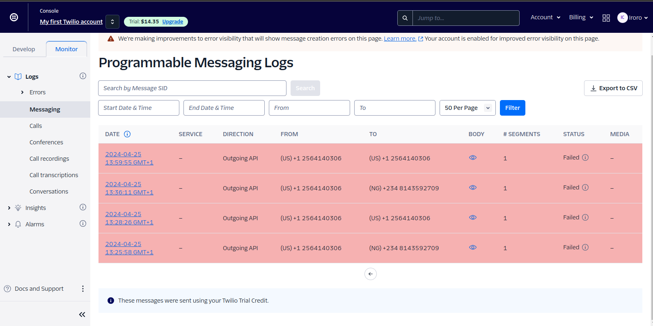Click Failed info icon for 13:59:55 message

pyautogui.click(x=586, y=157)
